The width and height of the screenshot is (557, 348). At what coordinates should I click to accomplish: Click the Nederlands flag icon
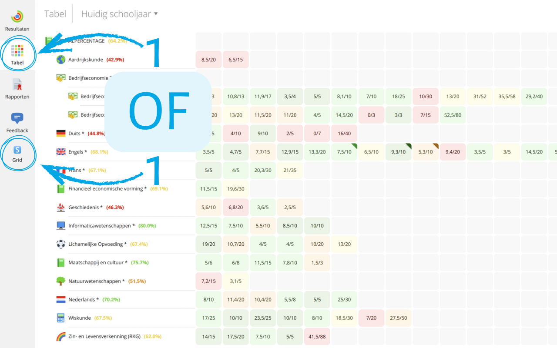pos(61,300)
